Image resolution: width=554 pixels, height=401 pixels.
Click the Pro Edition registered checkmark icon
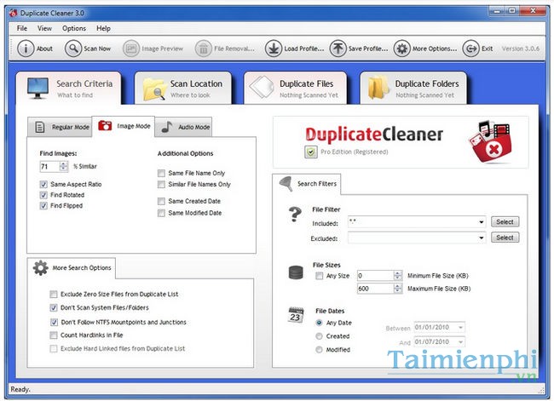310,152
